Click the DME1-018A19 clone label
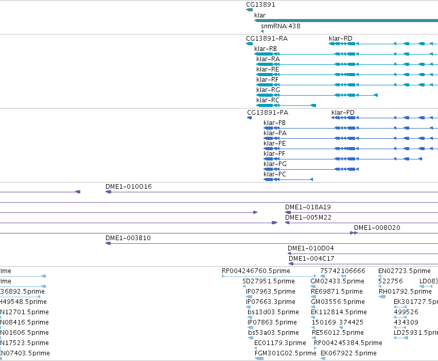This screenshot has height=361, width=438. [x=308, y=207]
